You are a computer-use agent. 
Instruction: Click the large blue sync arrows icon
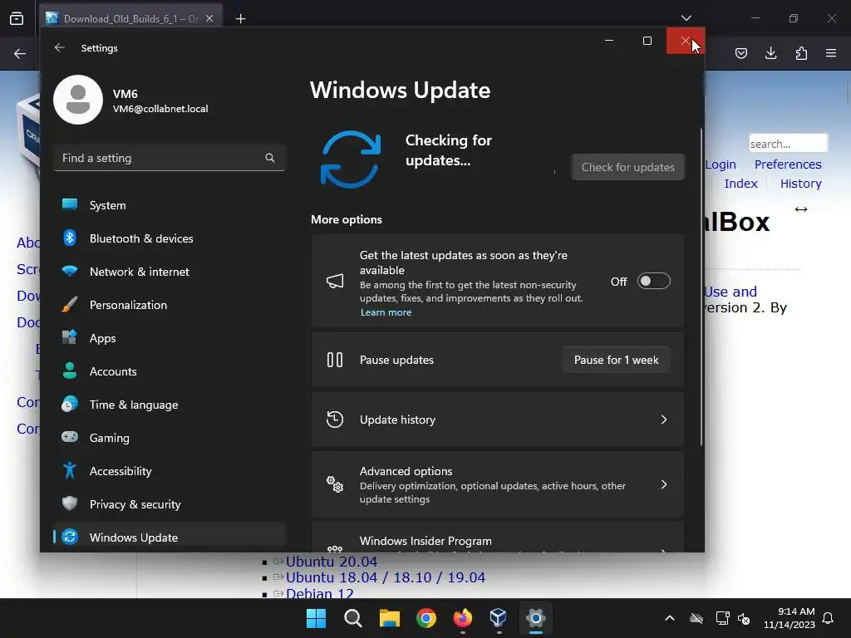click(x=351, y=159)
